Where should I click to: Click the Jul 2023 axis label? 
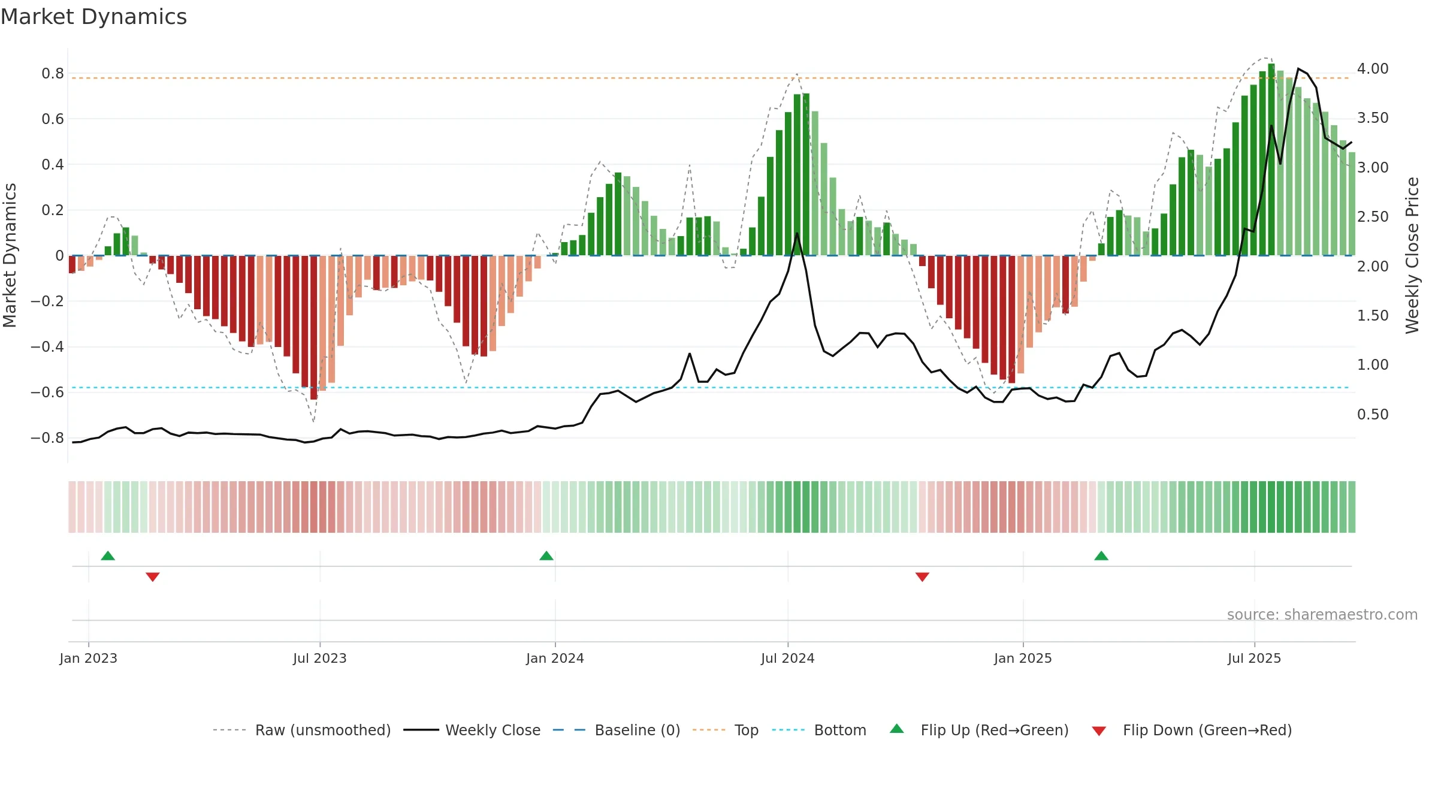320,658
